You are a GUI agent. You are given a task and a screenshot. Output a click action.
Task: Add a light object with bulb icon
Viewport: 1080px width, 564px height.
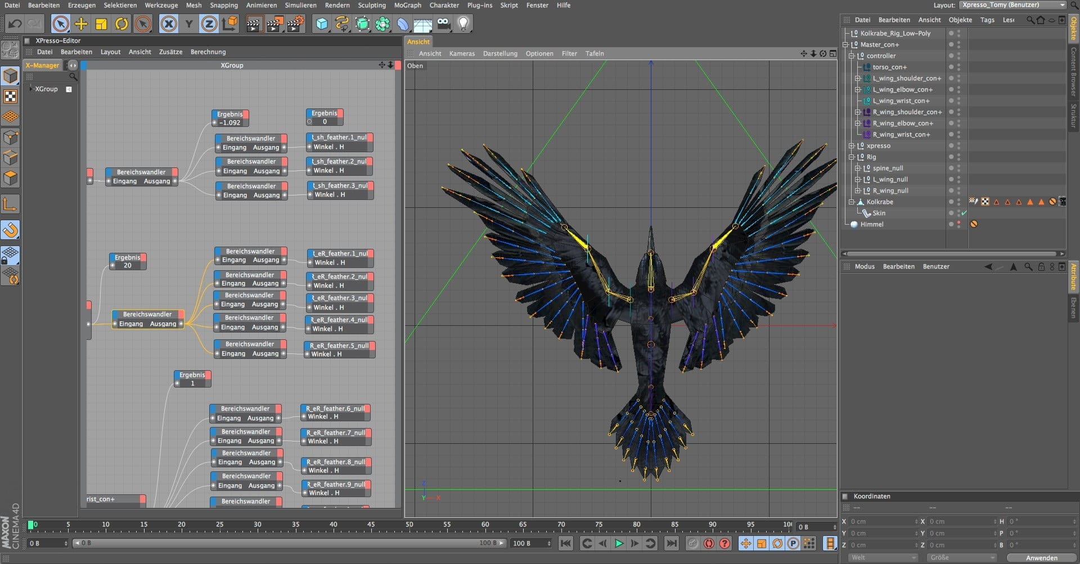[463, 24]
